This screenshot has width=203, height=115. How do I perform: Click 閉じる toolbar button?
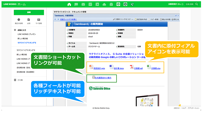(x=175, y=20)
